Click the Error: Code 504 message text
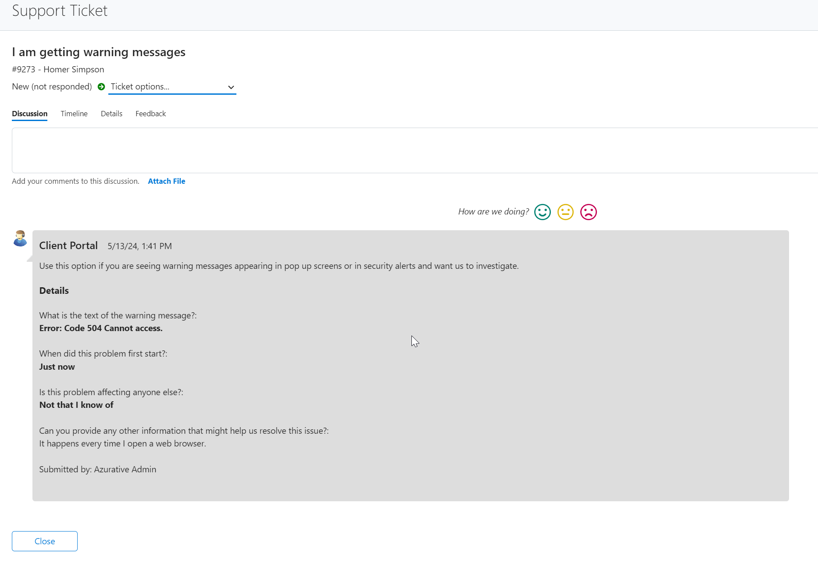 101,328
